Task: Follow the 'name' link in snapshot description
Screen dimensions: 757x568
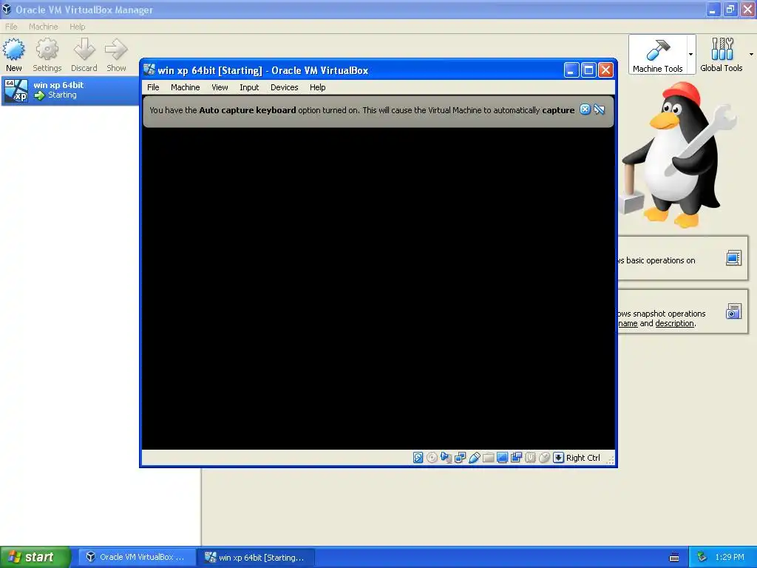Action: tap(628, 323)
